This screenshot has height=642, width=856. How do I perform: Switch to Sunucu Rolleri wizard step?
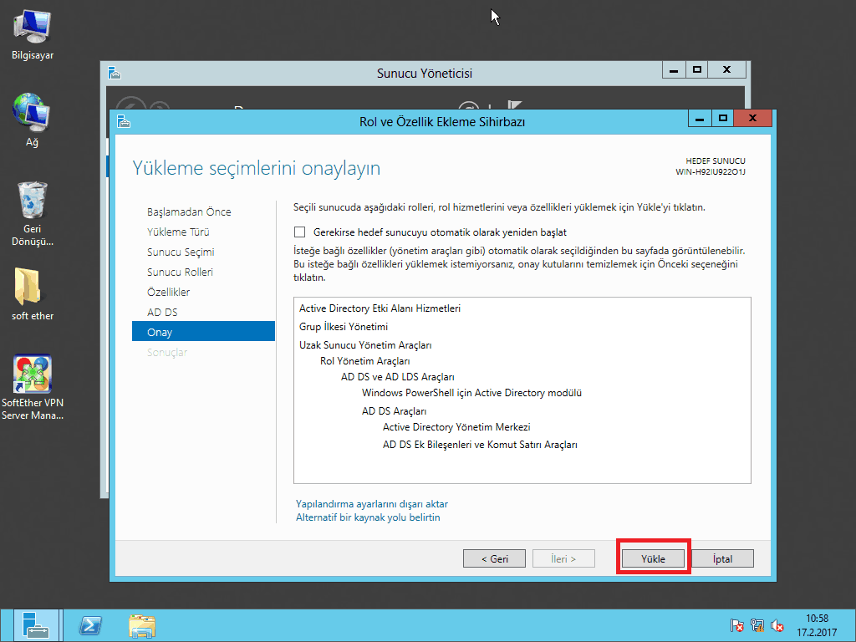point(180,273)
